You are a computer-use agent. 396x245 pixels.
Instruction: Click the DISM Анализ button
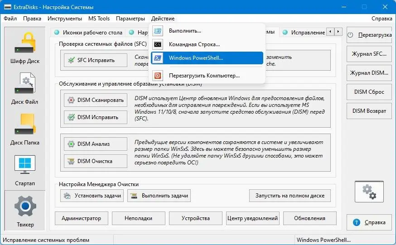coord(96,144)
